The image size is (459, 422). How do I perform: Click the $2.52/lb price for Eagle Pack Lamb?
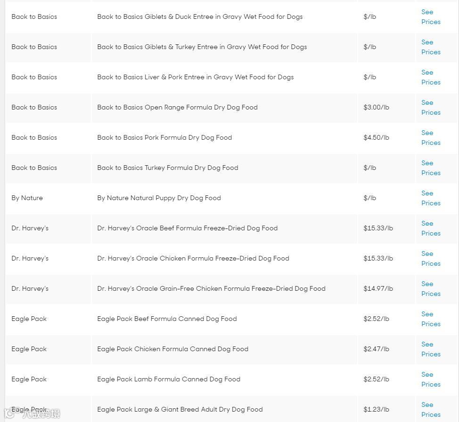(x=376, y=379)
